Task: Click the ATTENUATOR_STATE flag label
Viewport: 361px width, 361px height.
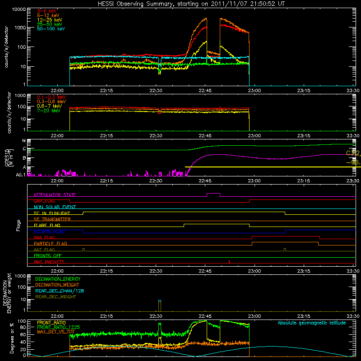Action: click(x=55, y=195)
